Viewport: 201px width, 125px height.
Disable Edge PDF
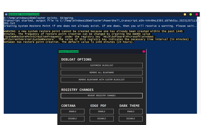coord(102,118)
